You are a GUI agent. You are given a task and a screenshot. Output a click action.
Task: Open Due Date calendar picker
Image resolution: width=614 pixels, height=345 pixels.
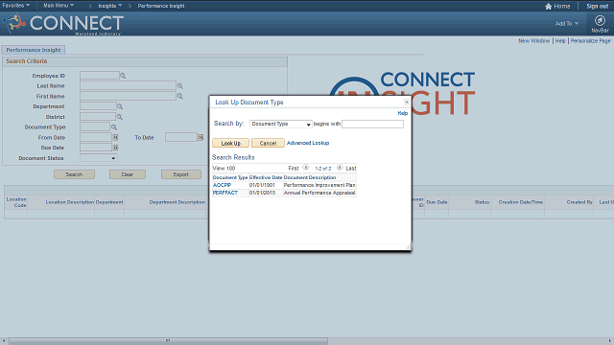tap(115, 148)
